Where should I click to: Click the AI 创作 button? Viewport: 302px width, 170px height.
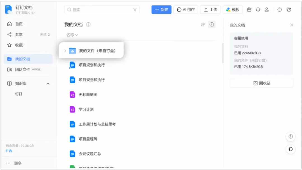[x=186, y=9]
